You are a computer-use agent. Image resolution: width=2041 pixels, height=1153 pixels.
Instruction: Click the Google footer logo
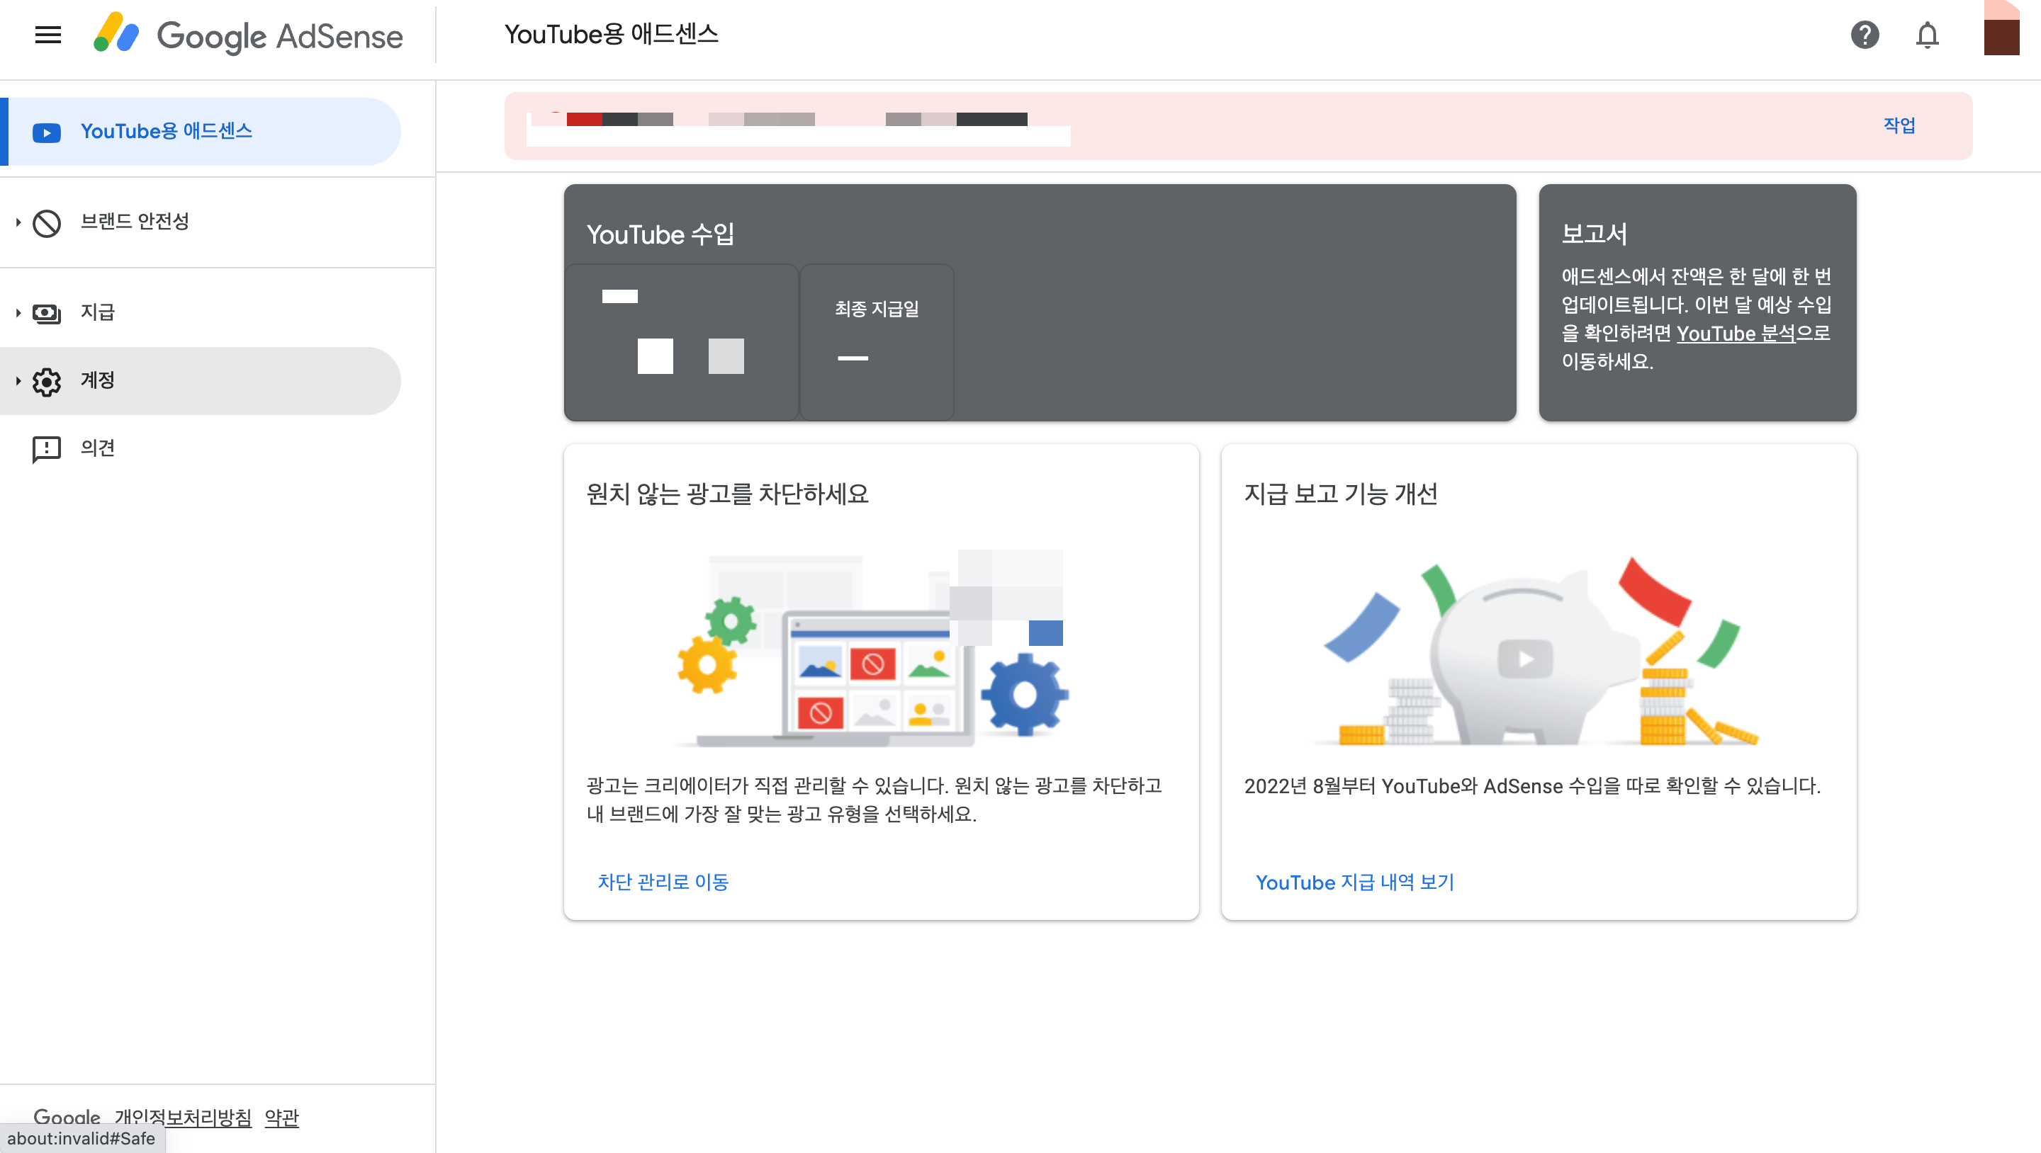(67, 1118)
